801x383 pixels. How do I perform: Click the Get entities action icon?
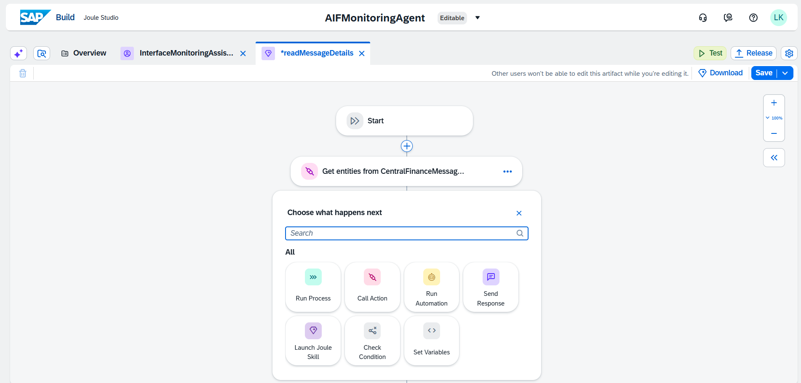(x=310, y=171)
